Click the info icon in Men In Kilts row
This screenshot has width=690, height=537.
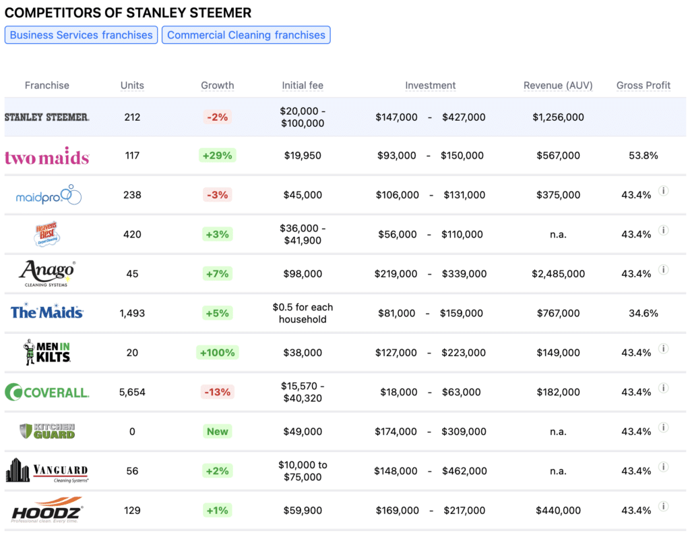(664, 349)
